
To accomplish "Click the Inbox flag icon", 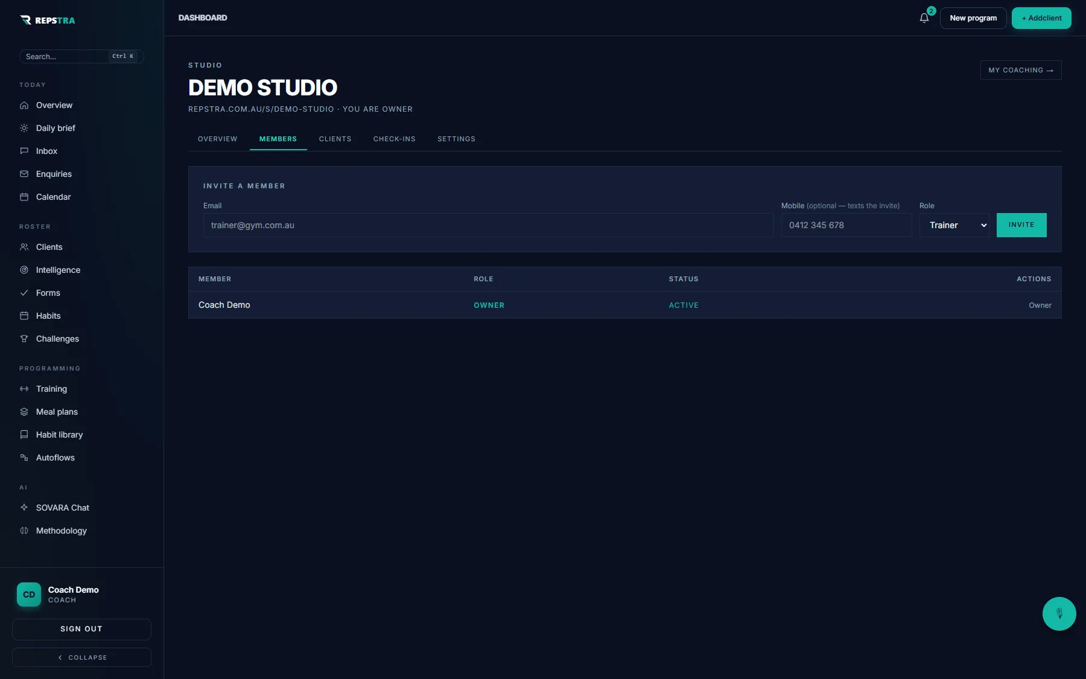I will click(x=24, y=151).
